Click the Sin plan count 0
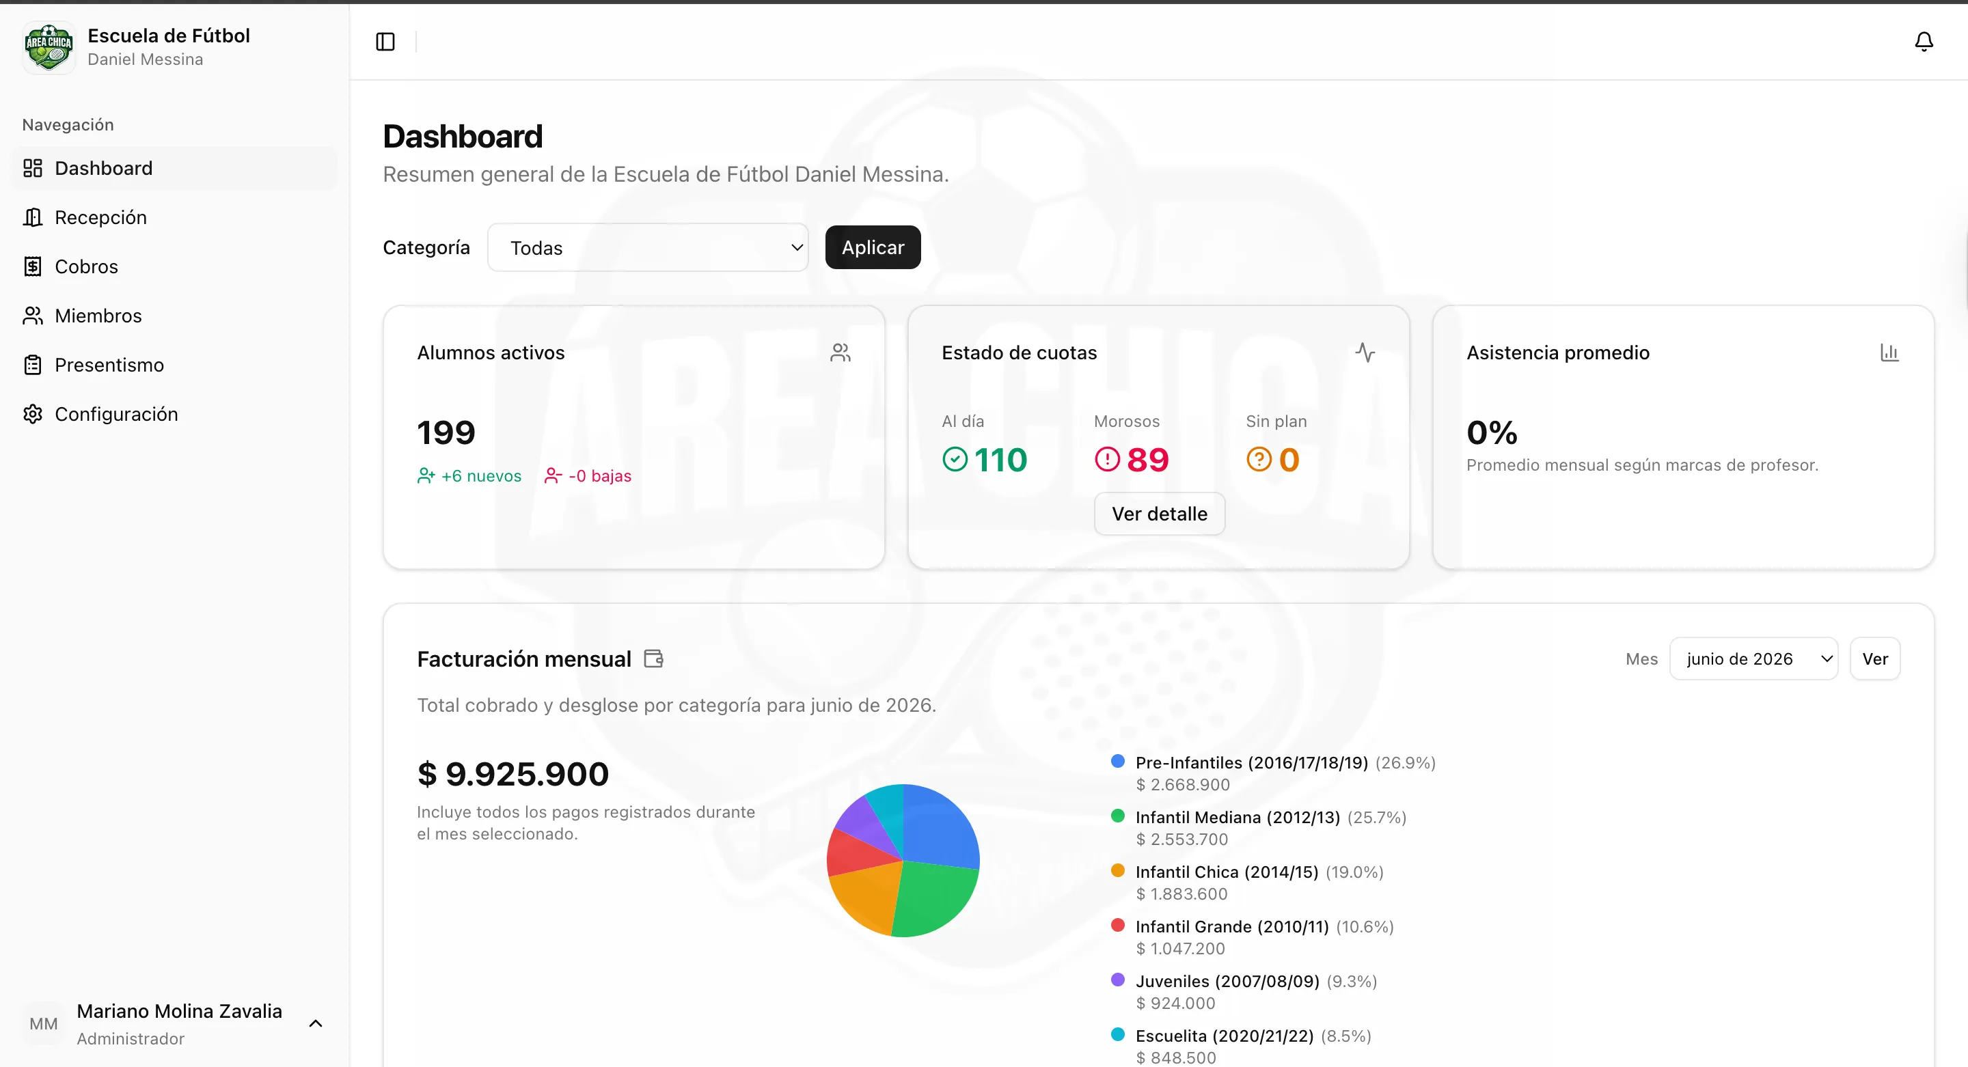This screenshot has height=1067, width=1968. [x=1289, y=460]
